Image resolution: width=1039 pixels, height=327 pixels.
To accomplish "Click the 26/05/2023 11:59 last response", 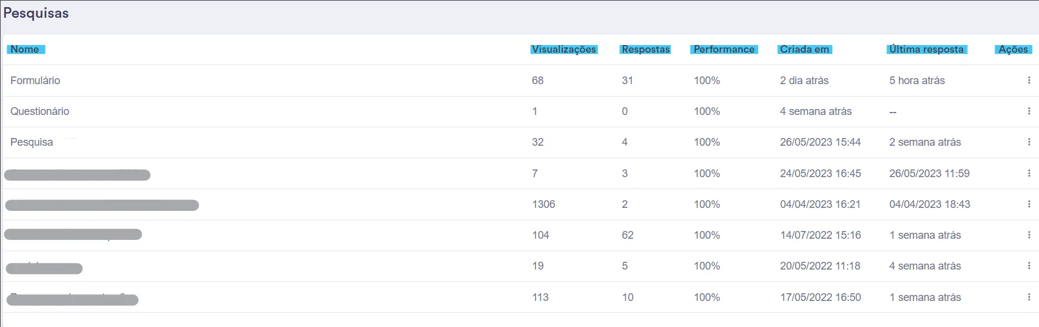I will [930, 174].
